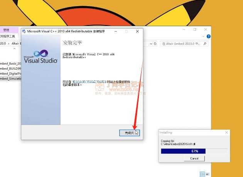Minimize the Explorer window

tap(184, 29)
